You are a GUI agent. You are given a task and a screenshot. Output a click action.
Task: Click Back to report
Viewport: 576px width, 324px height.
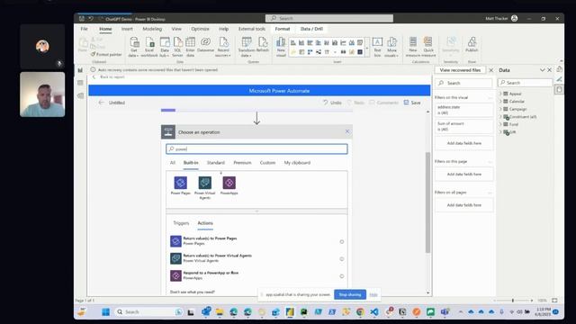click(x=108, y=77)
